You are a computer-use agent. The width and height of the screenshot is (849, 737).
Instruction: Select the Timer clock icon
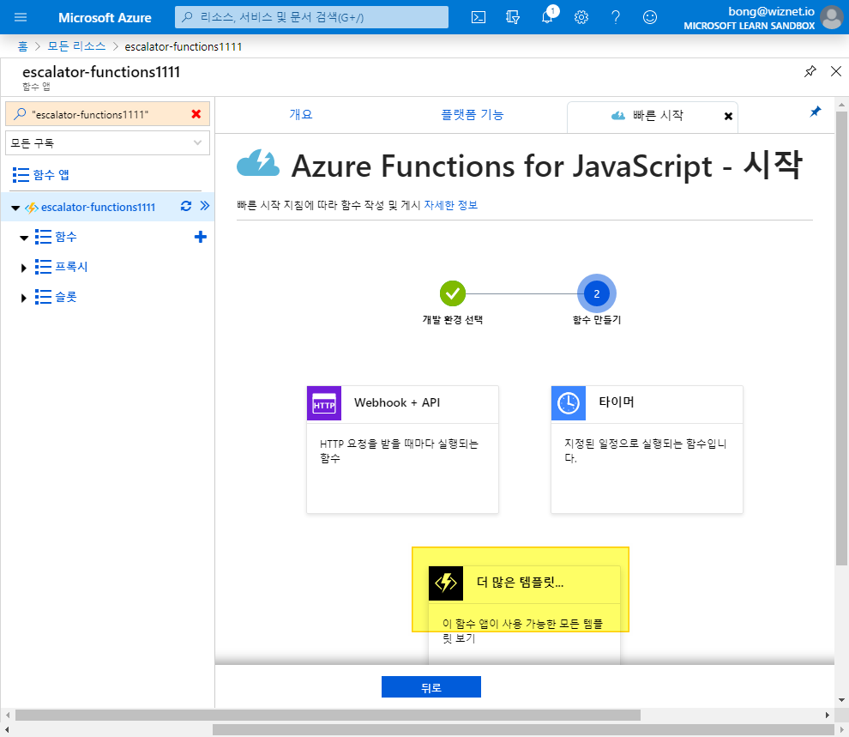coord(569,403)
